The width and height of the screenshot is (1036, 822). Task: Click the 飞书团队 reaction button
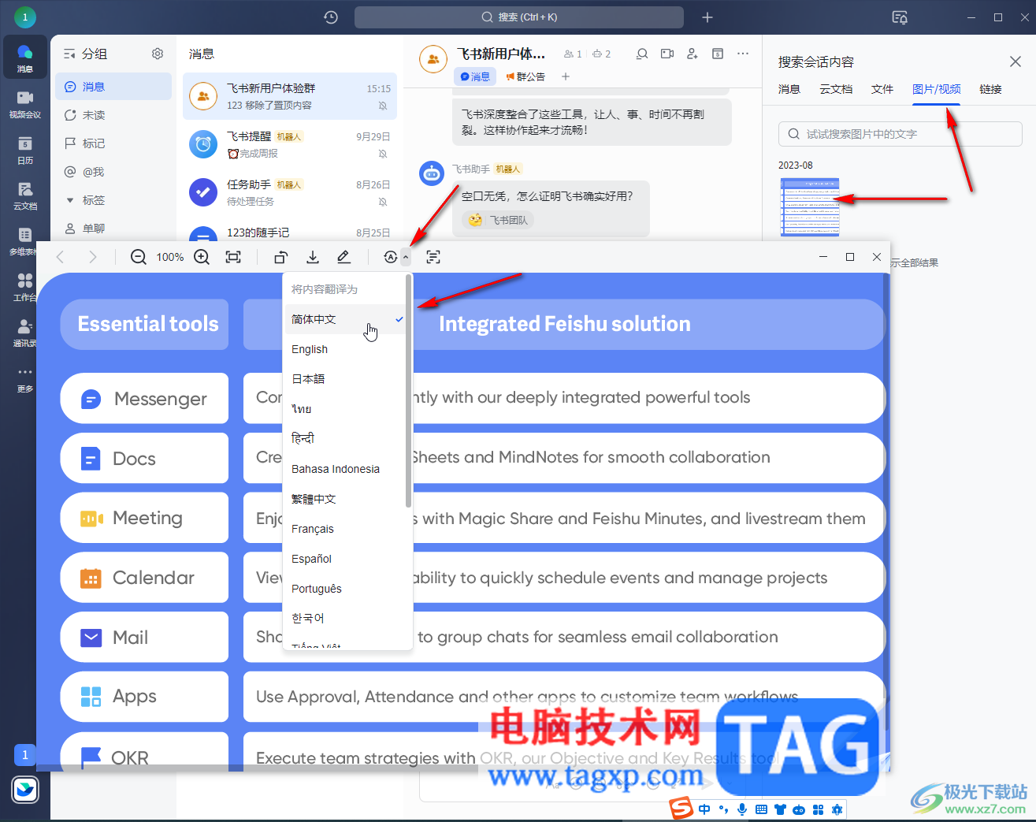point(498,221)
